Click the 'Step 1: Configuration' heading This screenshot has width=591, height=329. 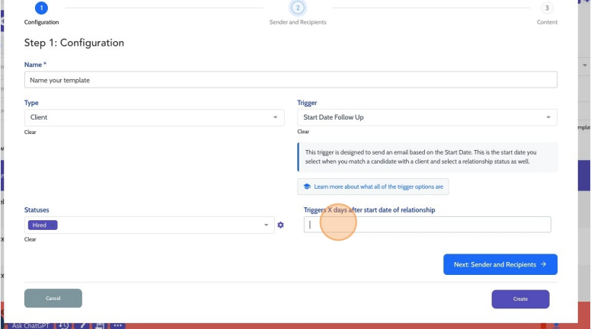pyautogui.click(x=74, y=43)
